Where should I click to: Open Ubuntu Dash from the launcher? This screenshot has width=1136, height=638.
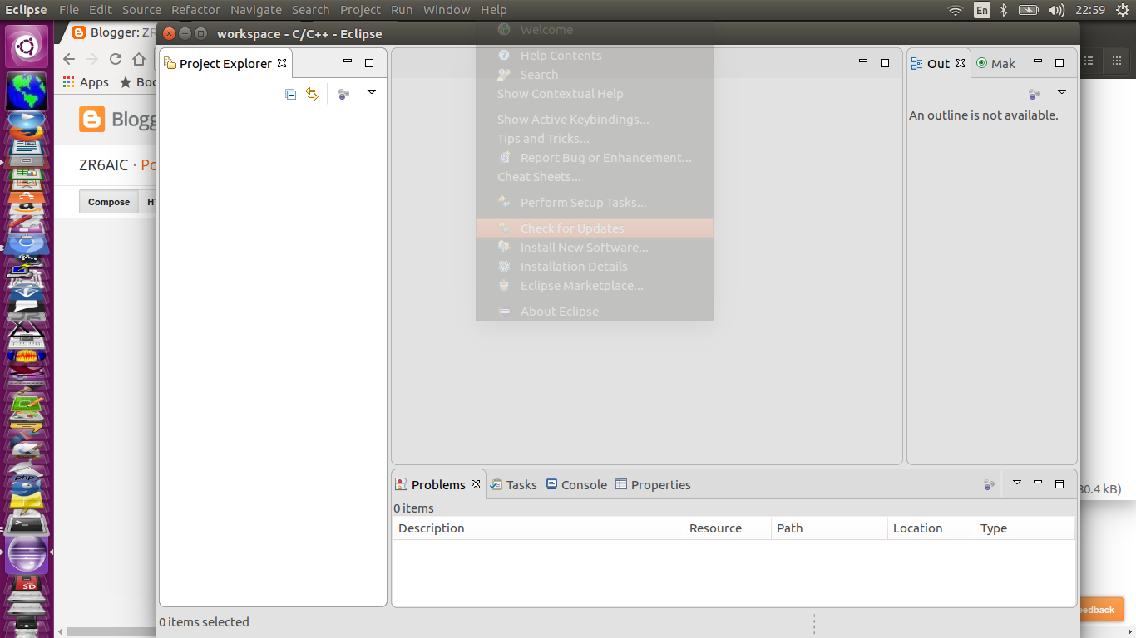click(27, 47)
